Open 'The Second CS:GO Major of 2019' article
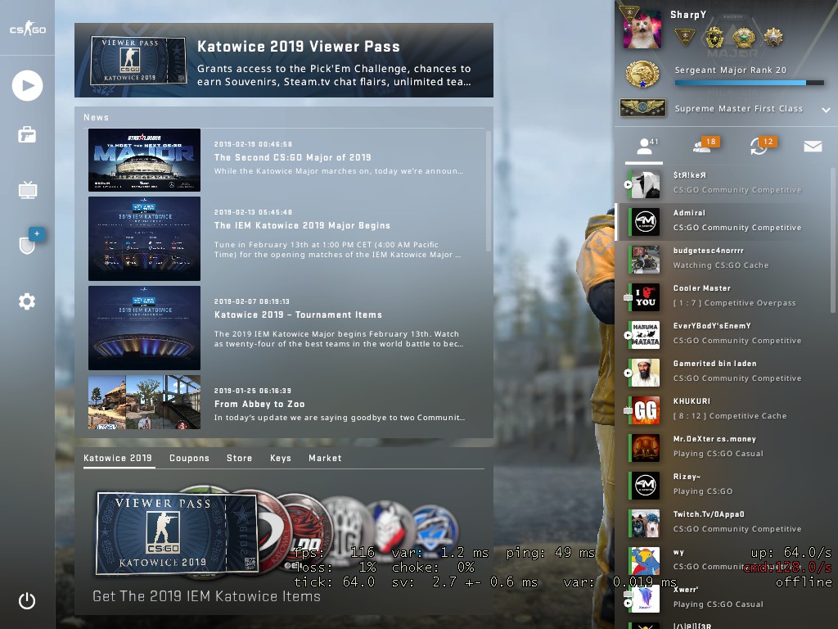Viewport: 838px width, 629px height. pyautogui.click(x=292, y=157)
